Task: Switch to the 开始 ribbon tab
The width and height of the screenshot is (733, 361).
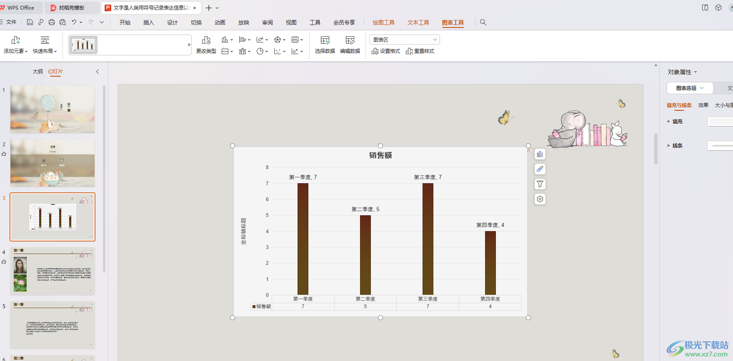Action: pyautogui.click(x=125, y=22)
